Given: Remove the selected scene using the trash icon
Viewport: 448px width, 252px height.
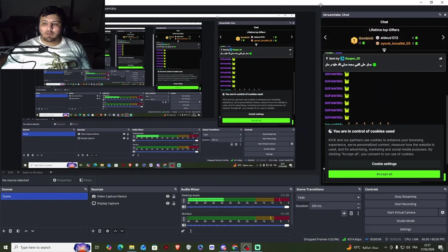Looking at the screenshot, I should tap(10, 231).
